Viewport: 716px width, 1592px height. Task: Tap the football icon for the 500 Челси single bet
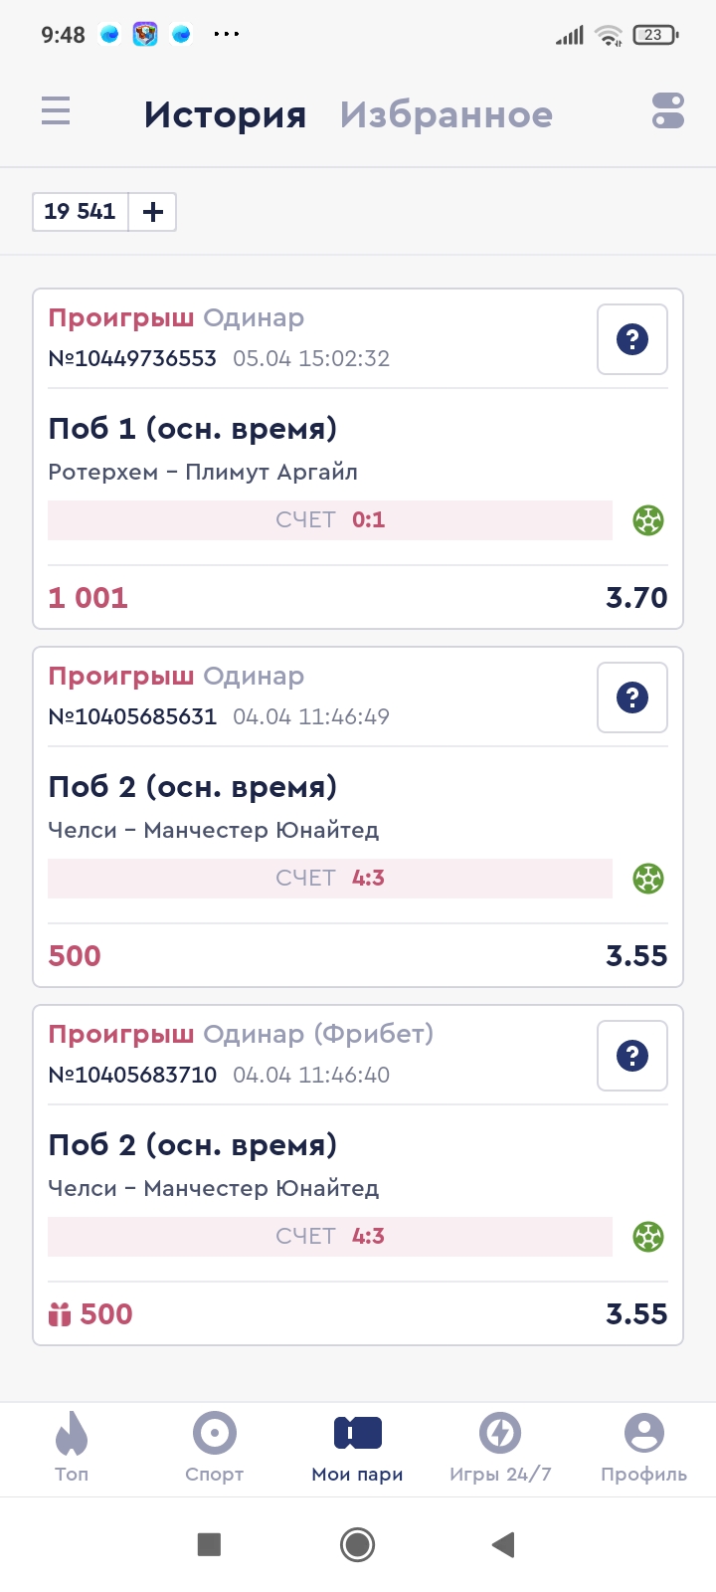point(648,879)
